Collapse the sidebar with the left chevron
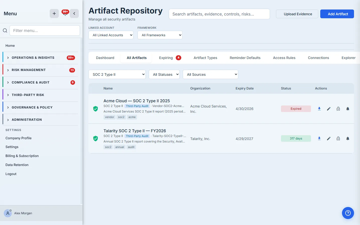The image size is (360, 225). click(74, 13)
